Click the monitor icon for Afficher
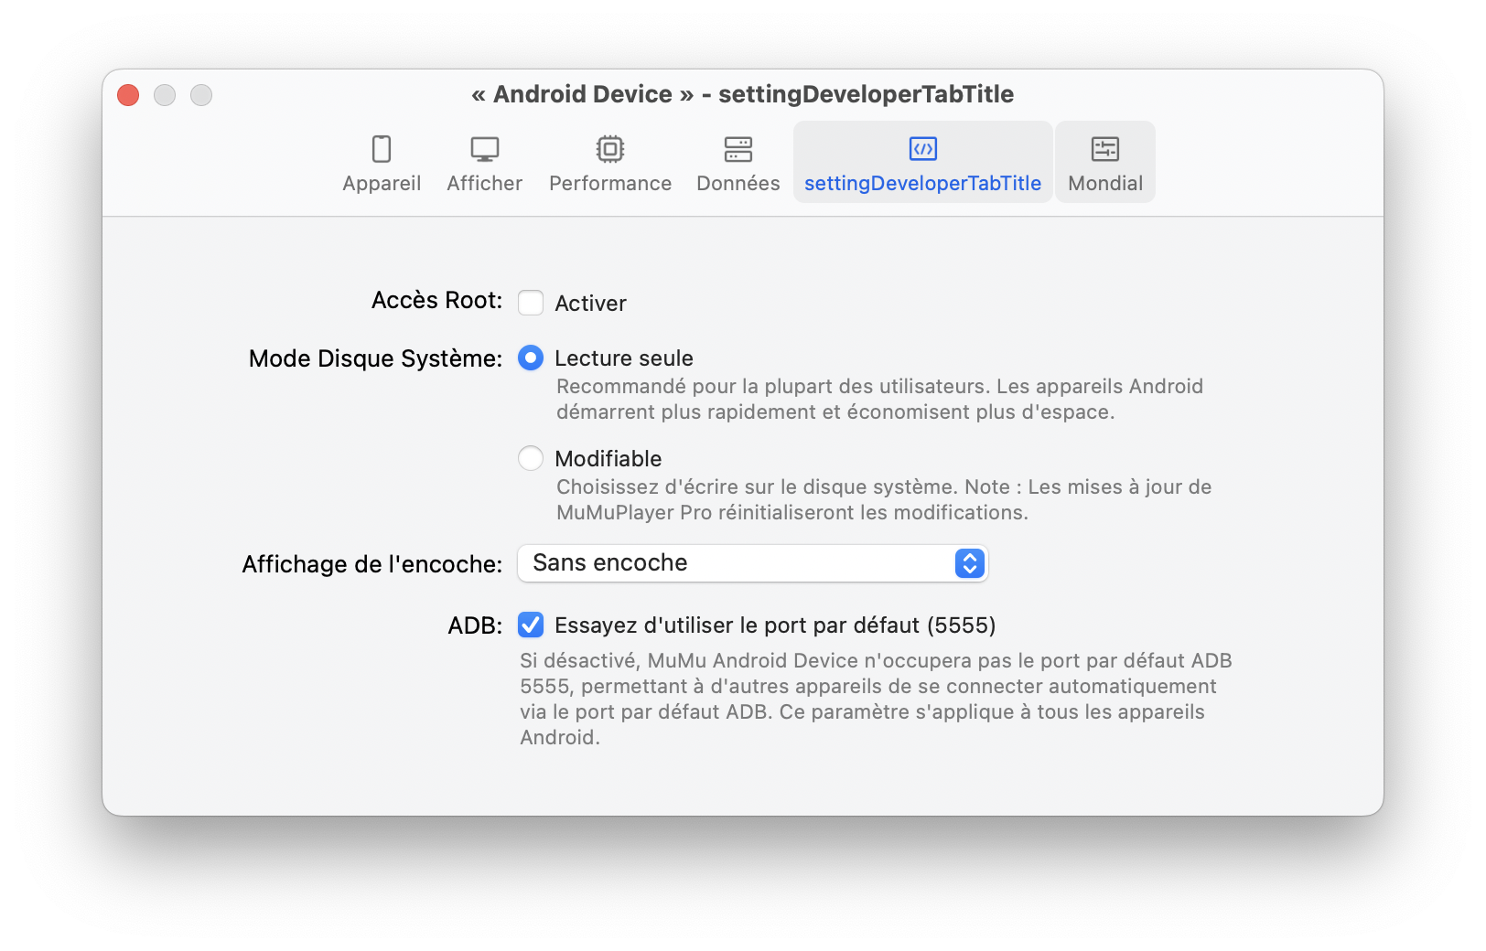Screen dimensions: 1486x951 484,149
